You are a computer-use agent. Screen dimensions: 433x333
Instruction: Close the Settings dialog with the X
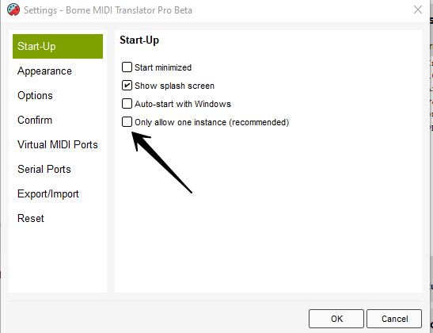[418, 10]
